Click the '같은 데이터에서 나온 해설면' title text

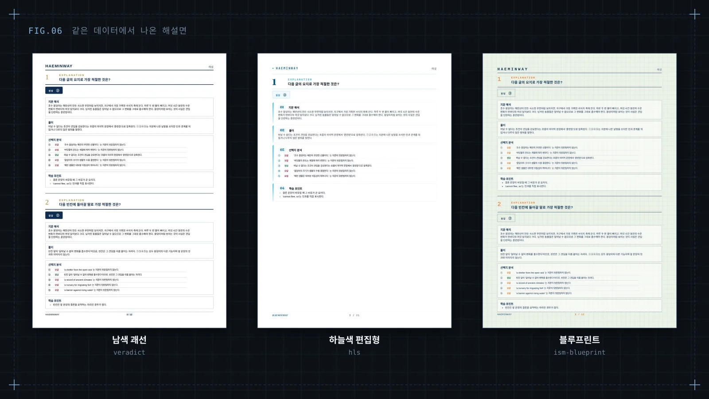129,31
